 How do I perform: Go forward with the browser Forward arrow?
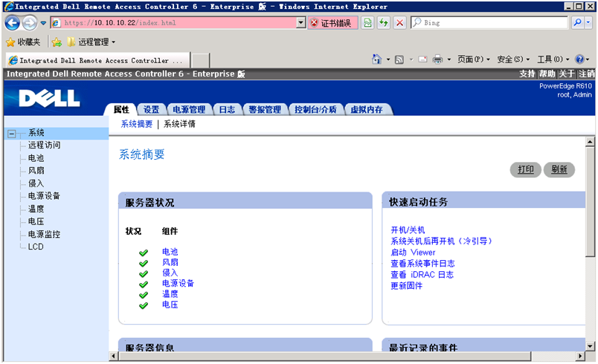(x=30, y=23)
